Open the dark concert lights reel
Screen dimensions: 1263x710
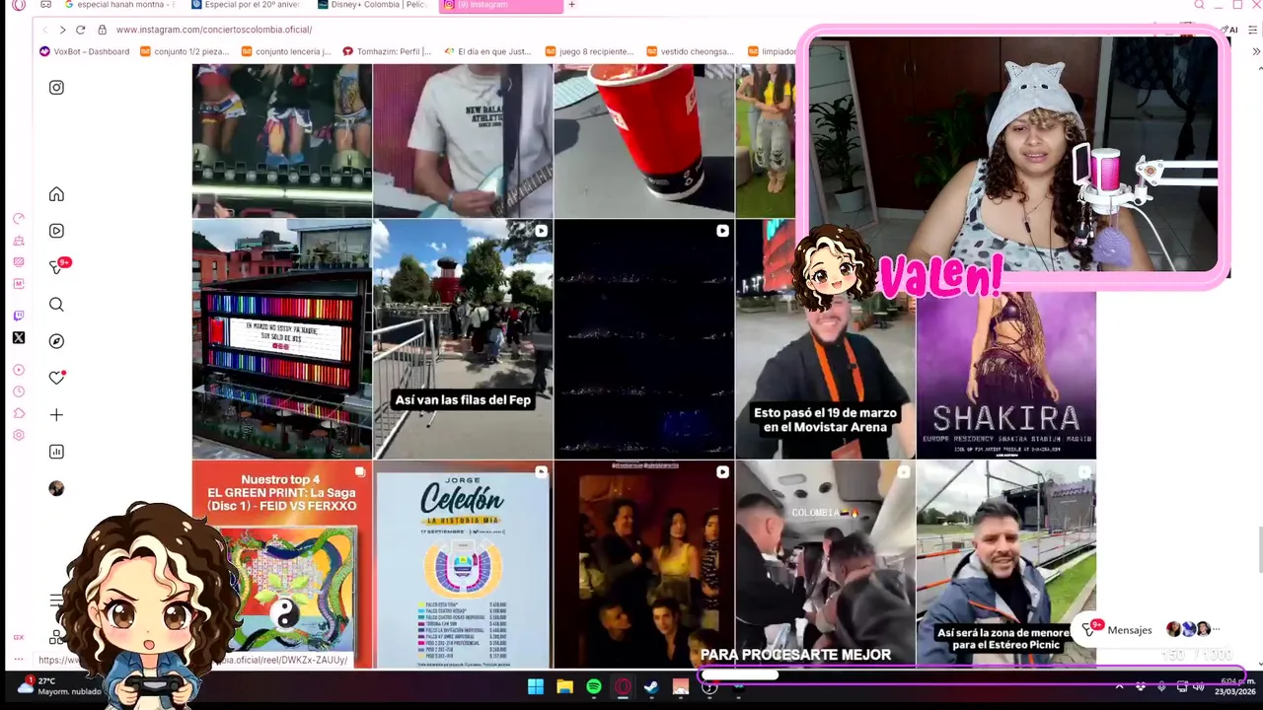point(644,338)
